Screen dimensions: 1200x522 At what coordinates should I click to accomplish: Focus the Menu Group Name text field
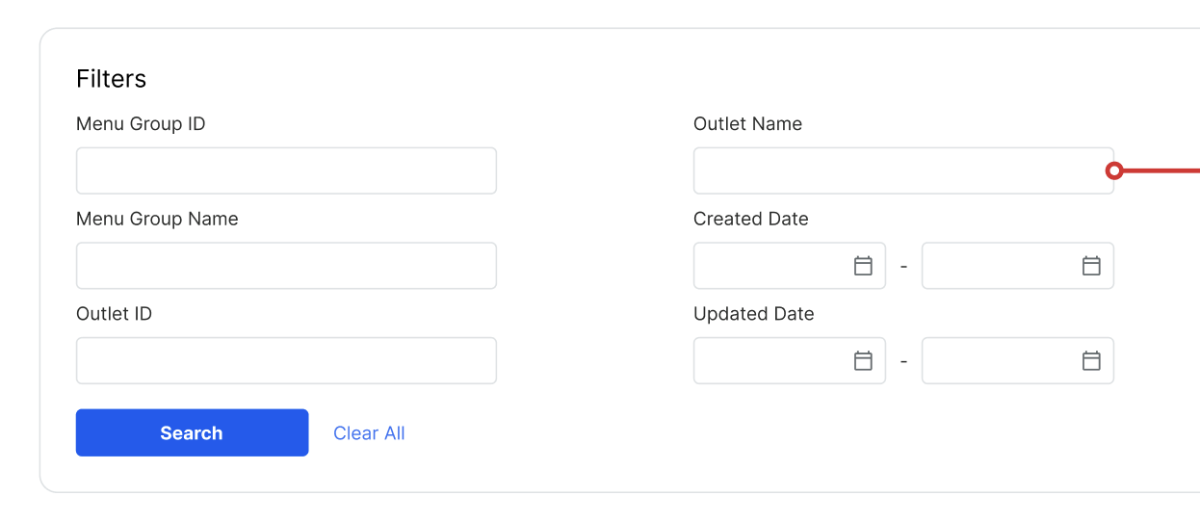coord(286,266)
